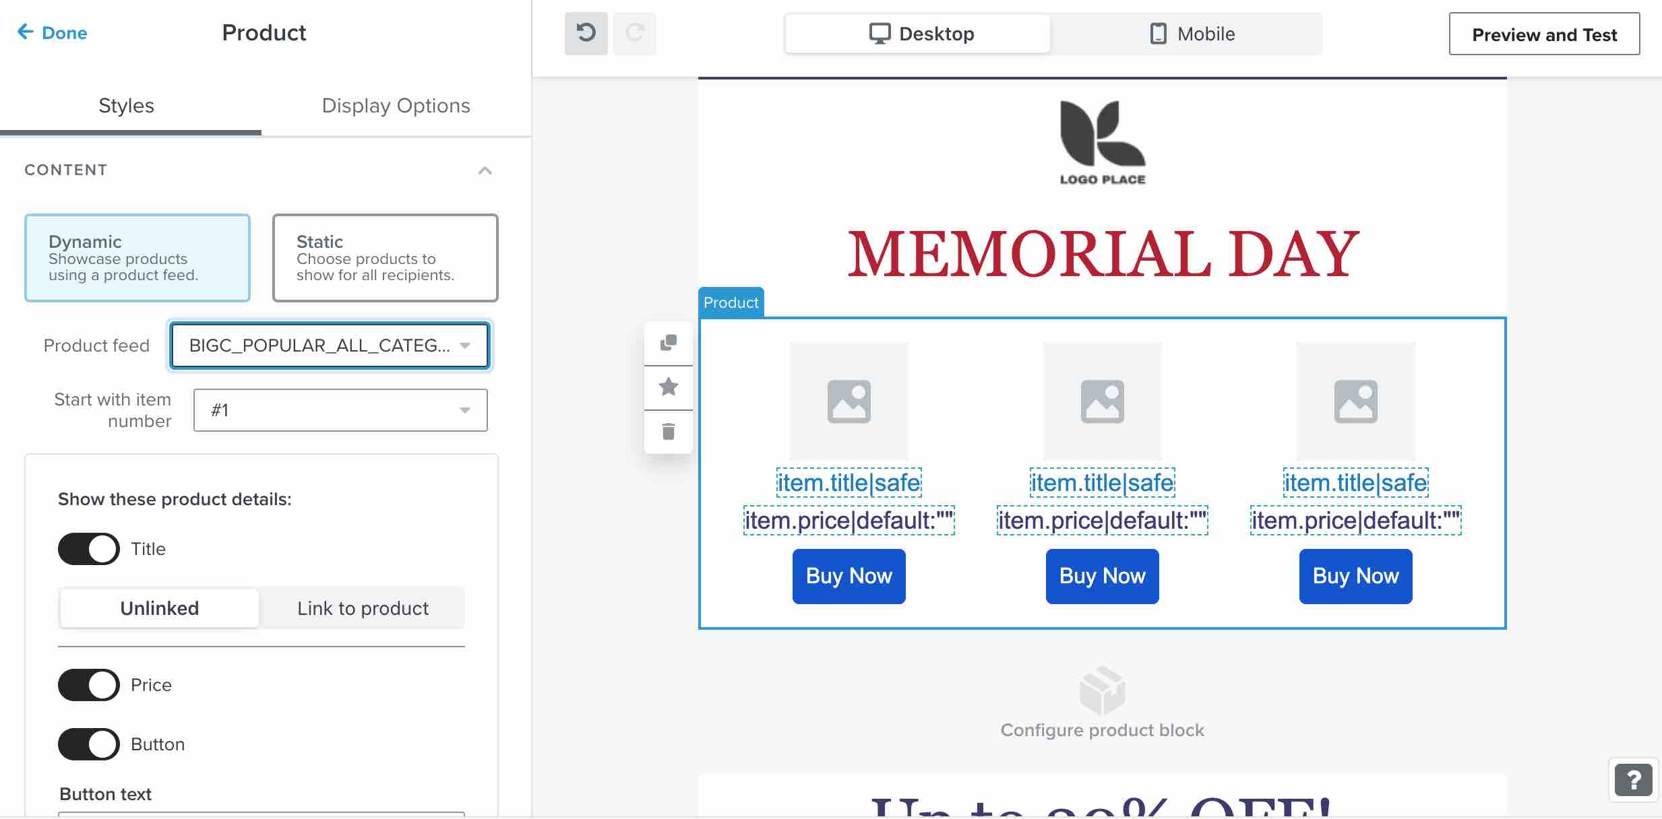Switch to the Display Options tab

[396, 105]
